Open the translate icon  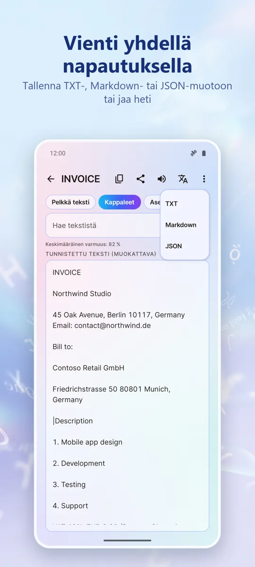[x=183, y=179]
